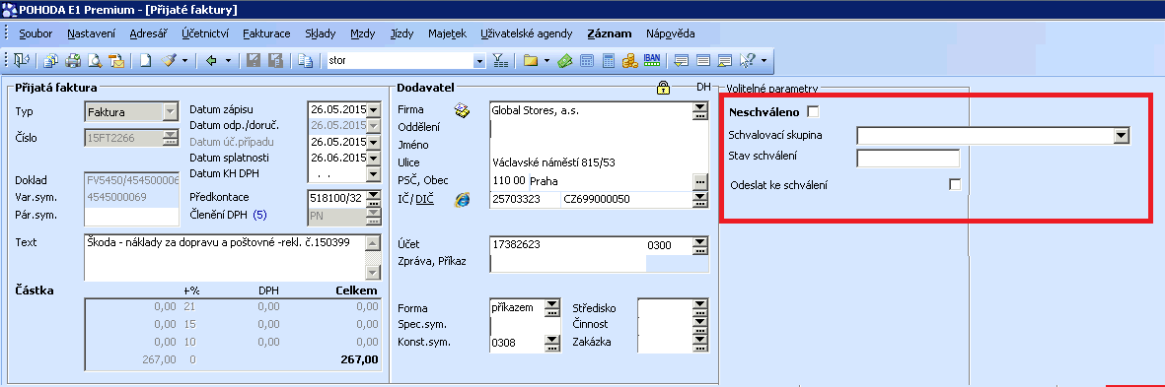
Task: Click the yellow padlock icon above Dodavatel
Action: tap(664, 88)
